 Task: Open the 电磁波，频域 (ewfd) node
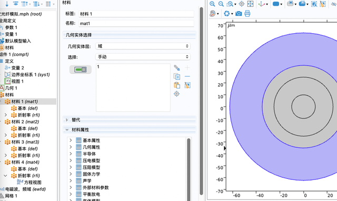point(25,189)
